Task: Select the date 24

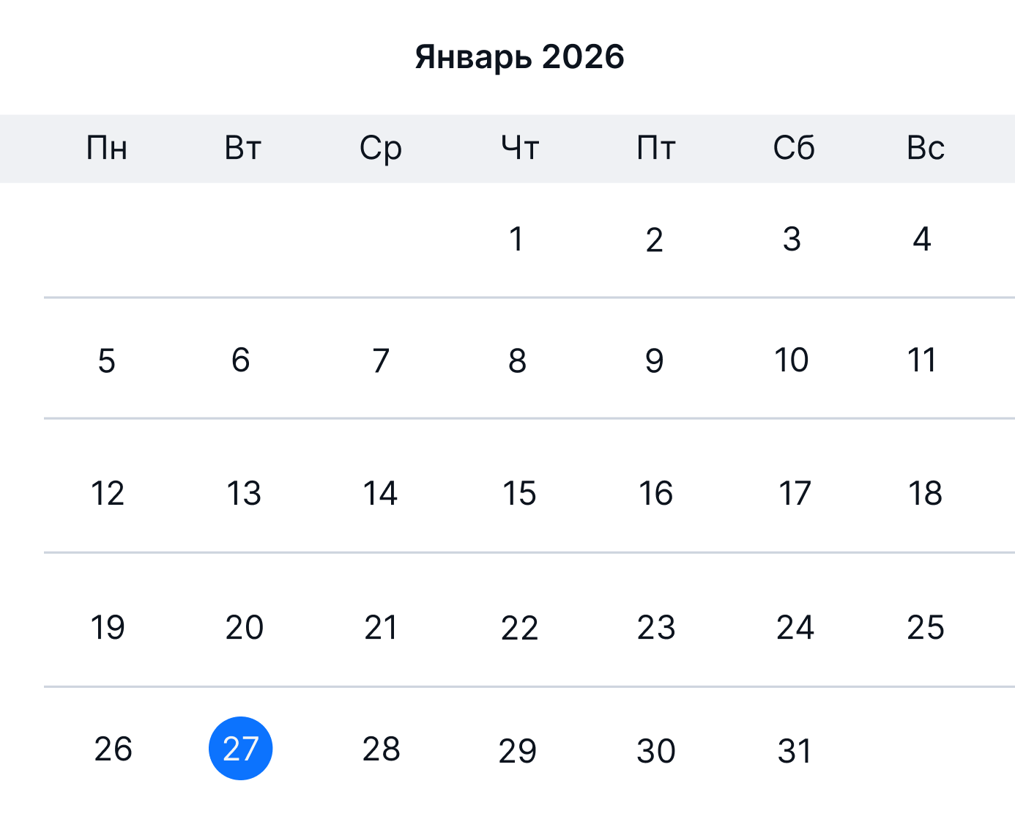Action: click(795, 628)
